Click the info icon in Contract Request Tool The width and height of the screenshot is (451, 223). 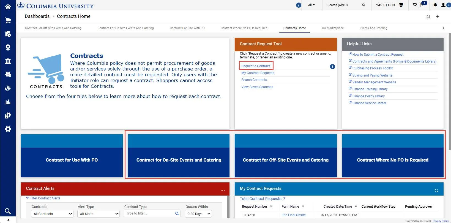[332, 66]
